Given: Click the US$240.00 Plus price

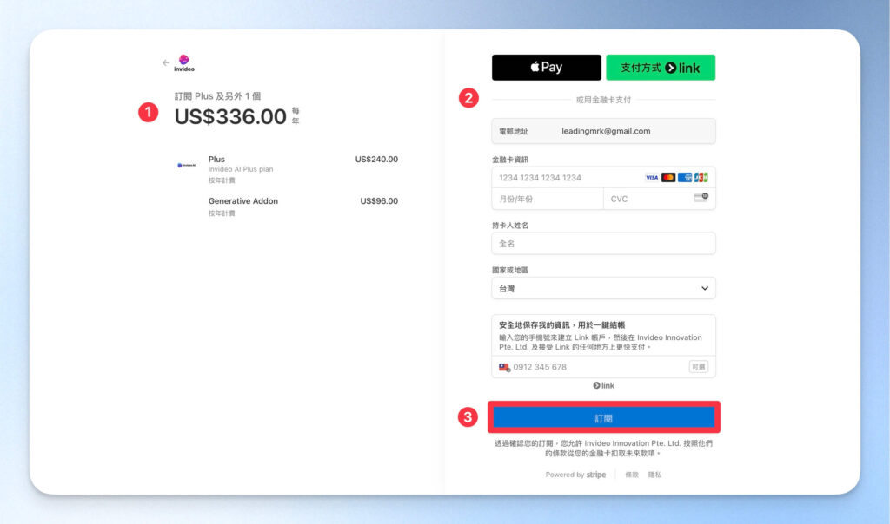Looking at the screenshot, I should [376, 160].
